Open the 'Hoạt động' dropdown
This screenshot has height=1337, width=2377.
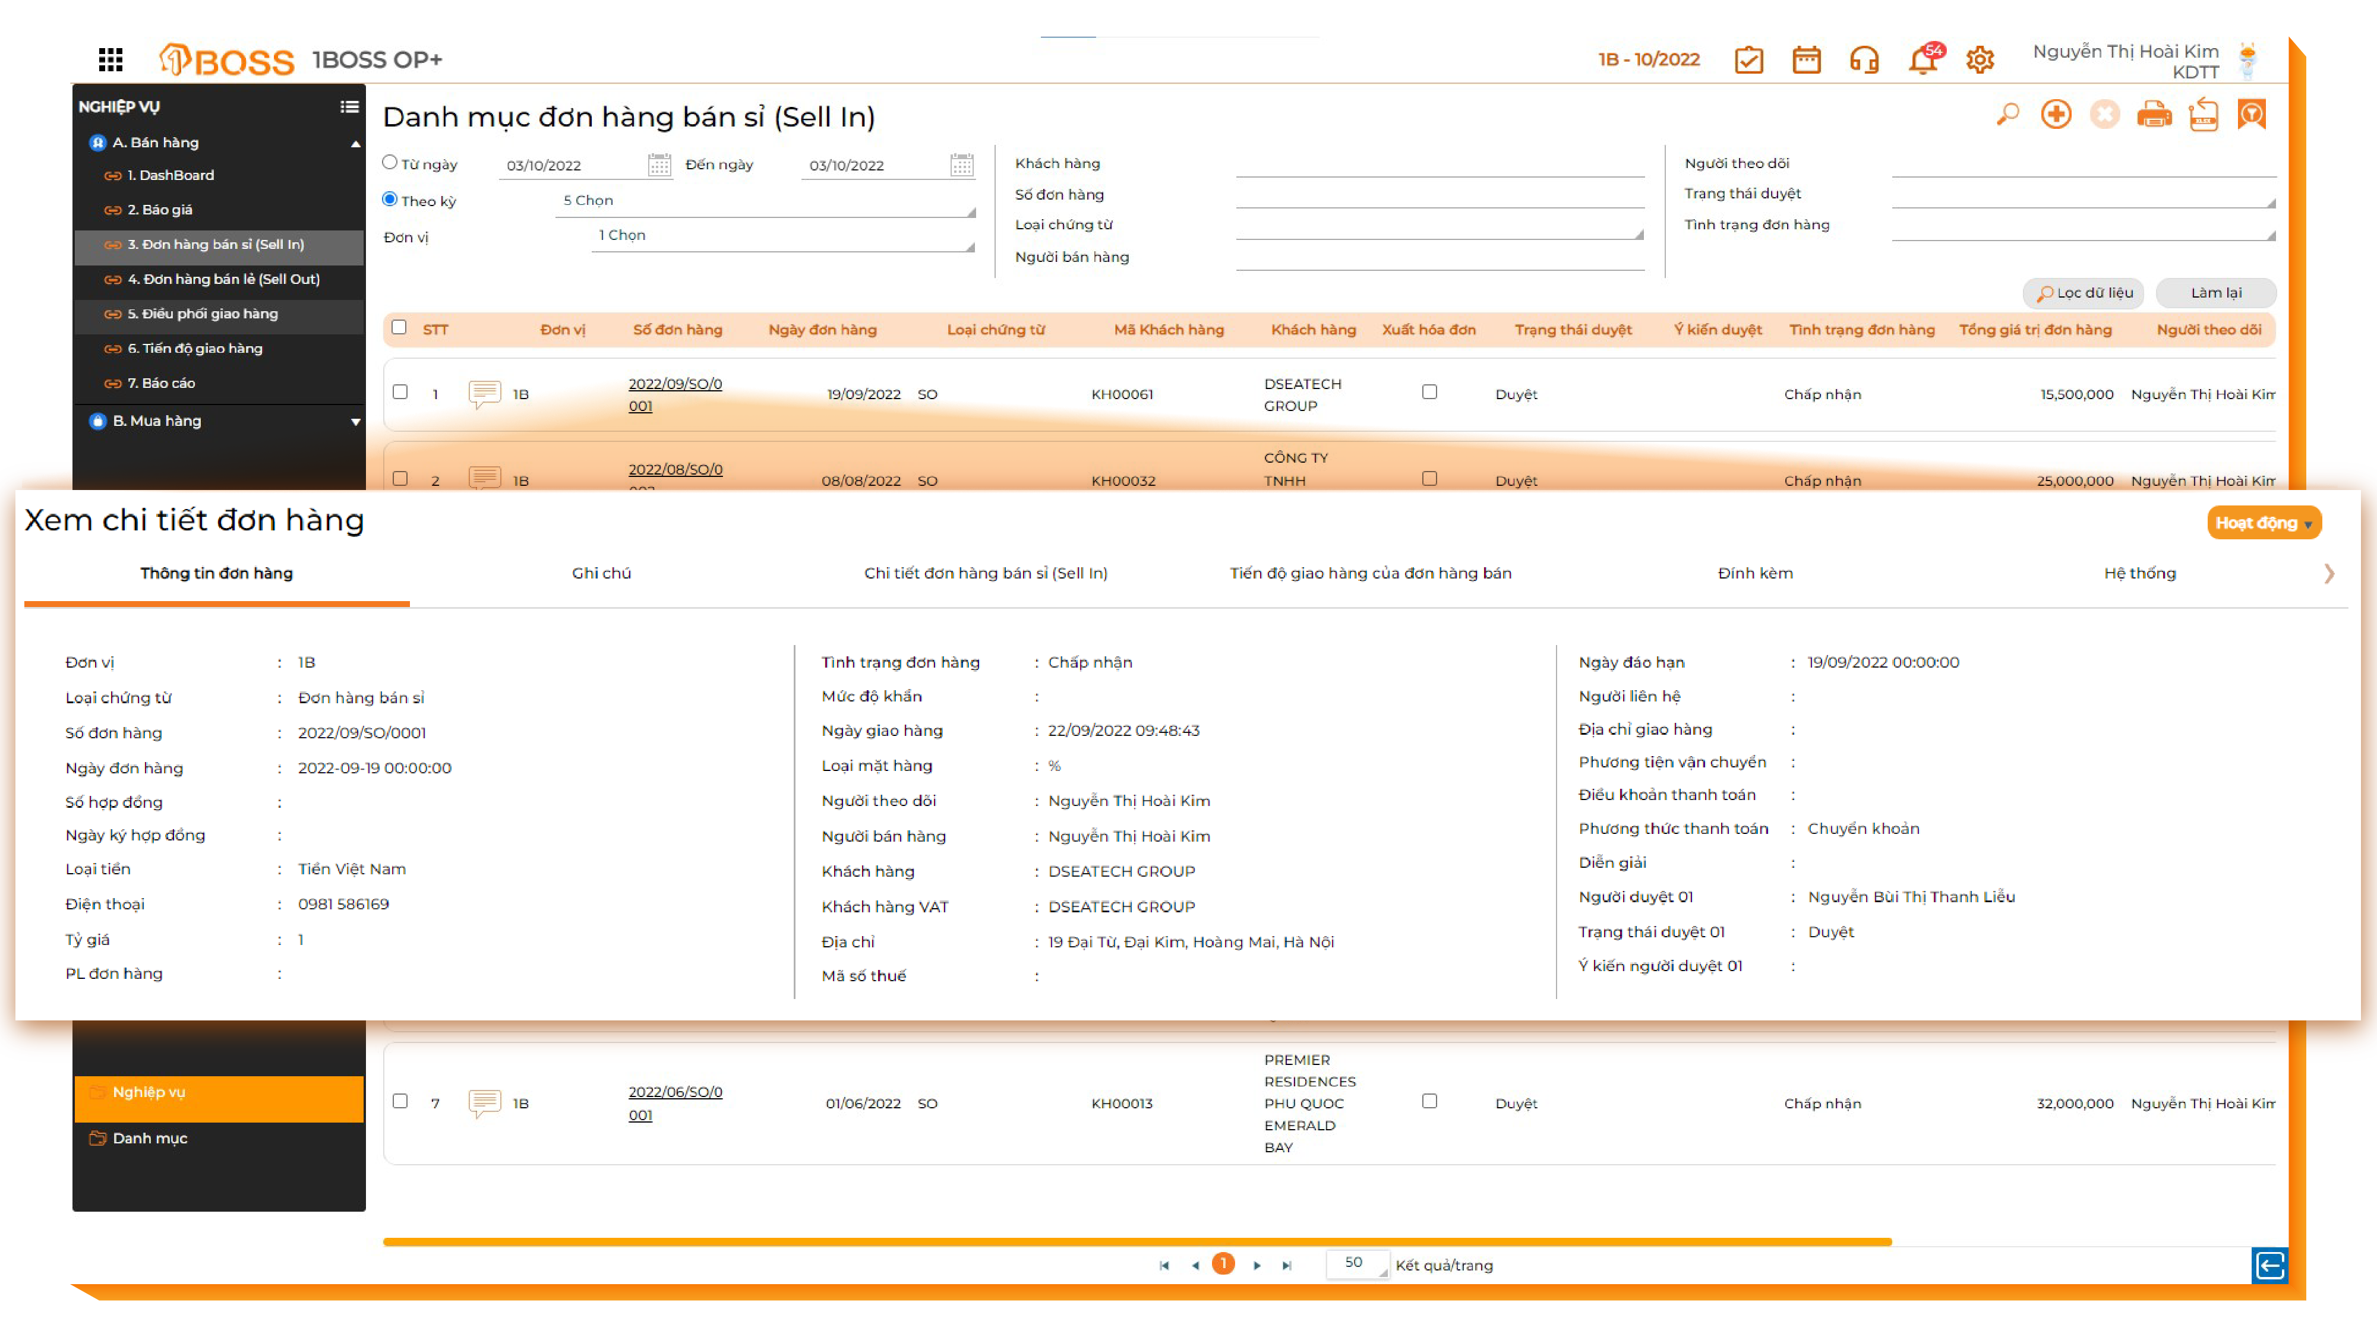pos(2264,523)
